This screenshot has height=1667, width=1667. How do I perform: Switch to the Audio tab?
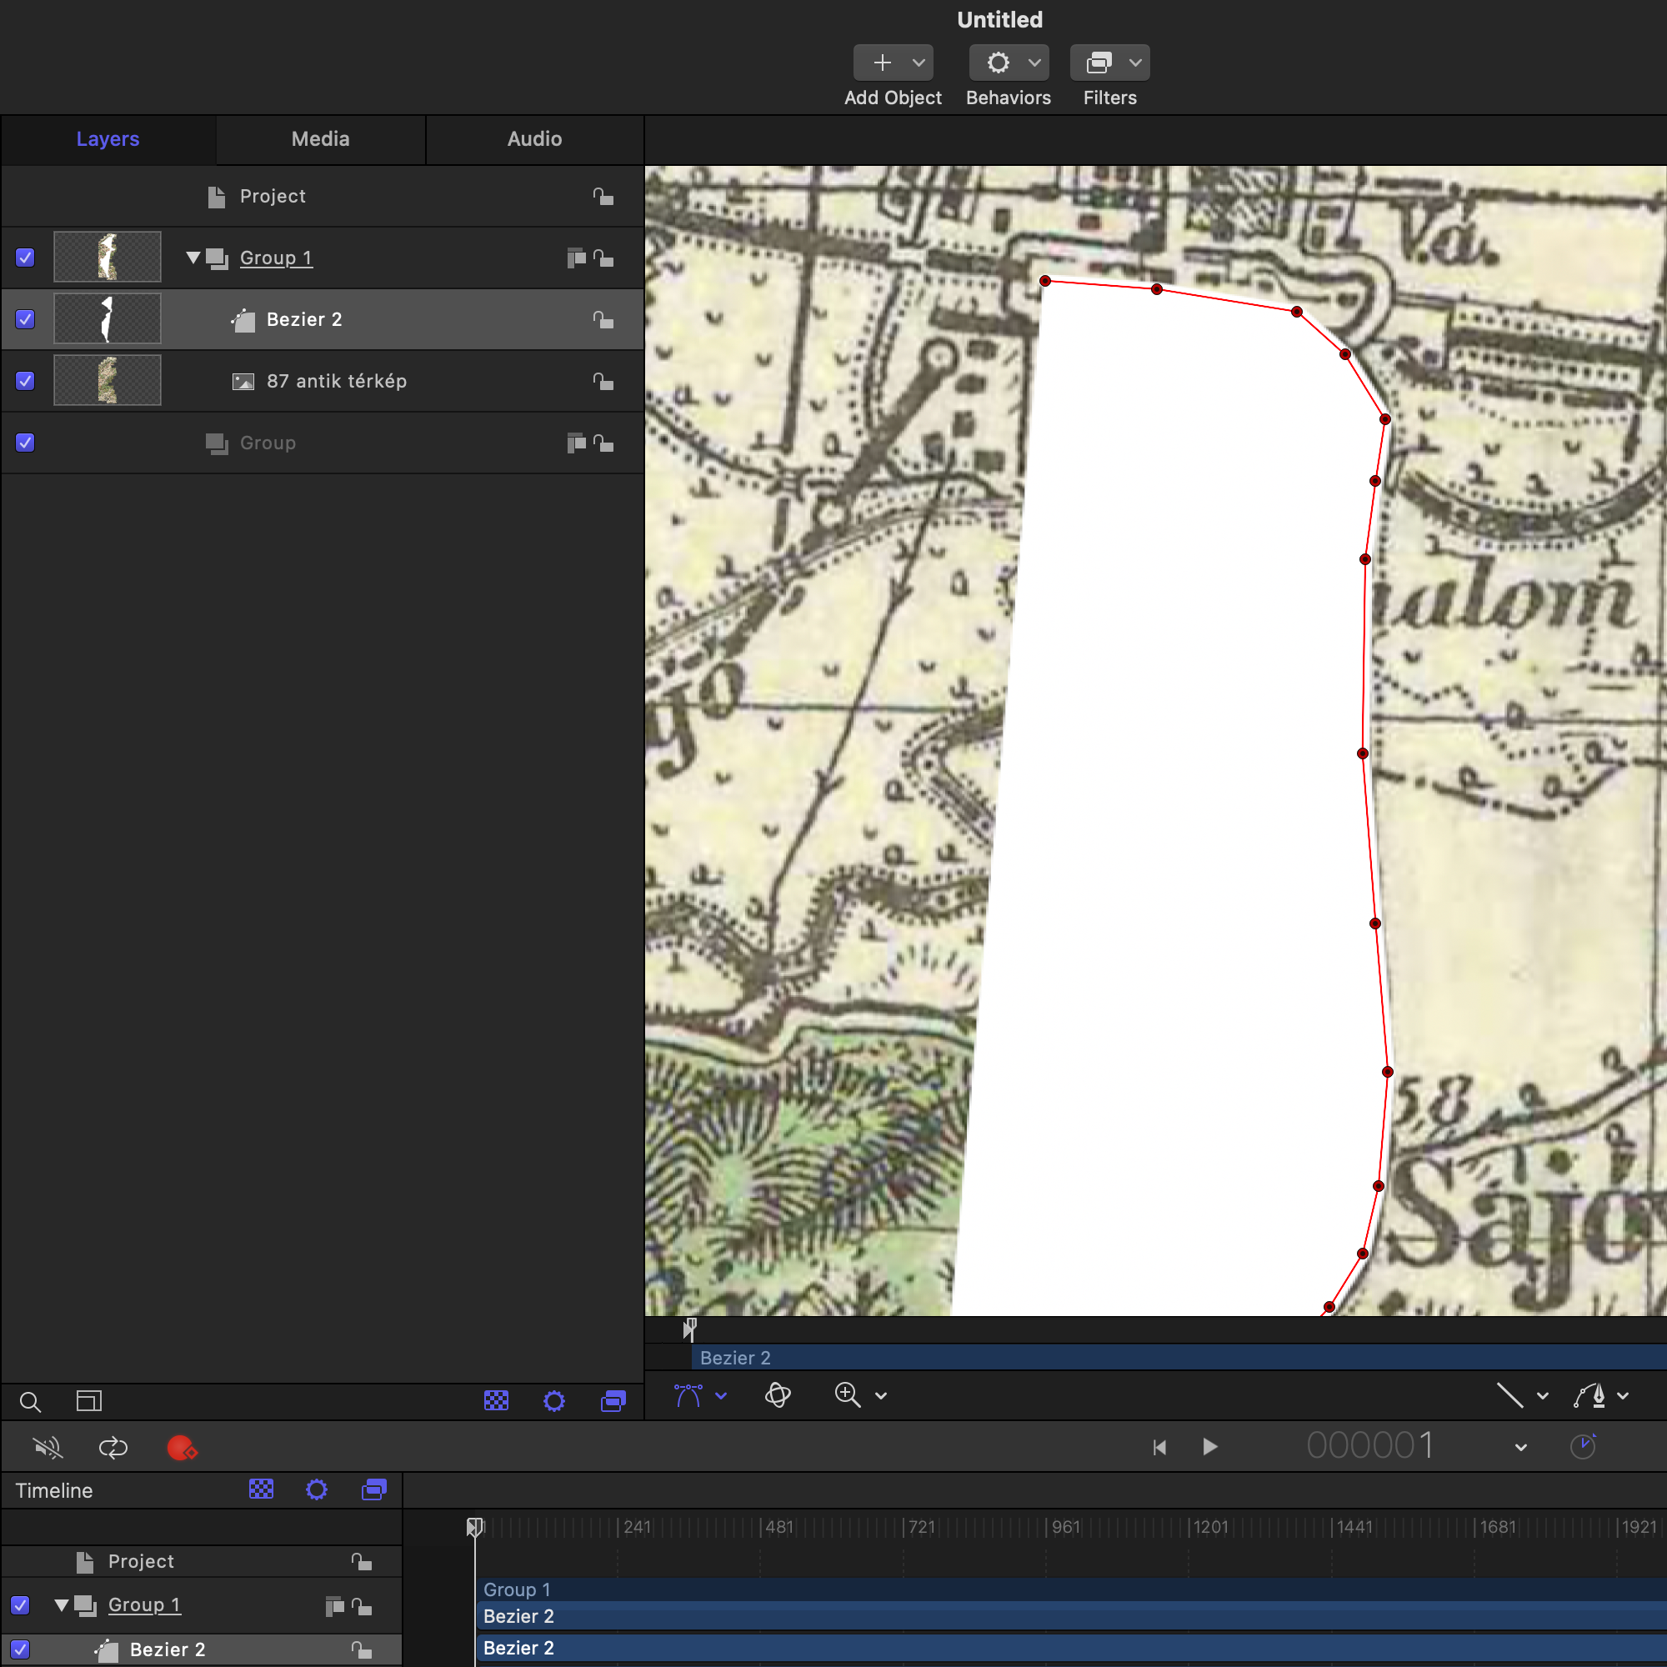tap(534, 139)
